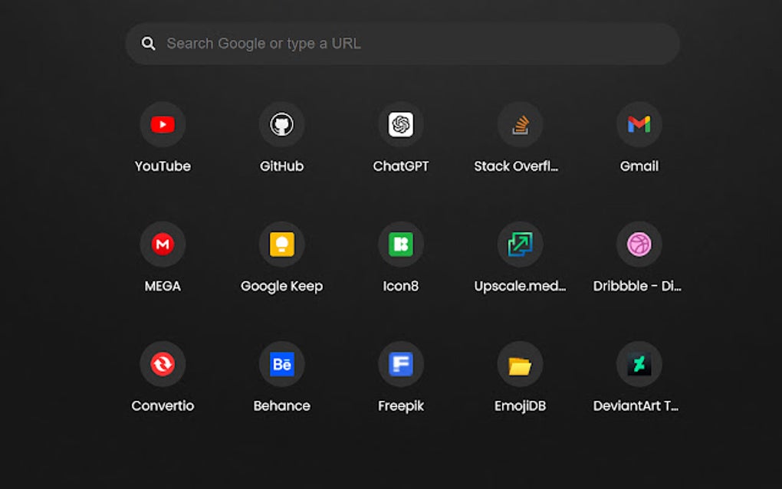782x489 pixels.
Task: Open Behance using its label text
Action: [x=281, y=405]
